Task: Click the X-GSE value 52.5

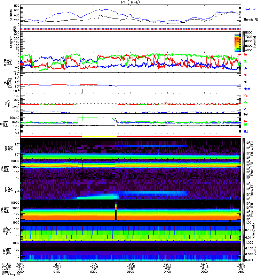Action: (94, 264)
